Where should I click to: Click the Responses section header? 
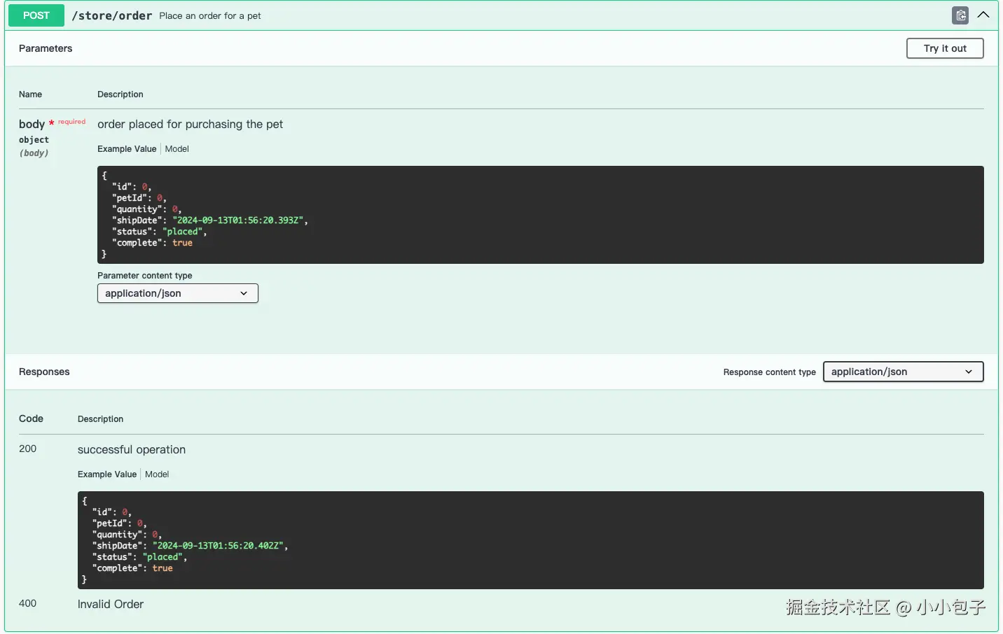tap(44, 372)
